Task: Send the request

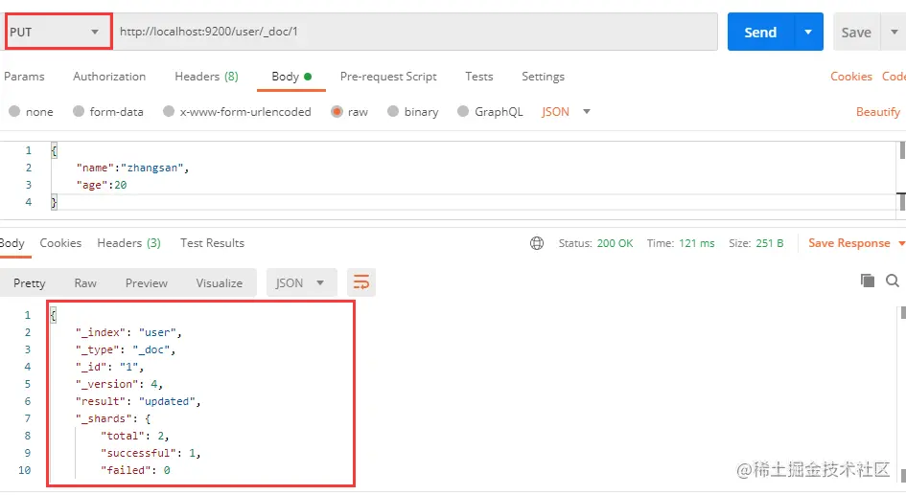Action: (760, 33)
